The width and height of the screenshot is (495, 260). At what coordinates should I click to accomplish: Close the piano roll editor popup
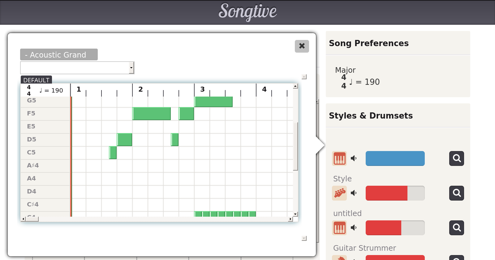tap(302, 46)
